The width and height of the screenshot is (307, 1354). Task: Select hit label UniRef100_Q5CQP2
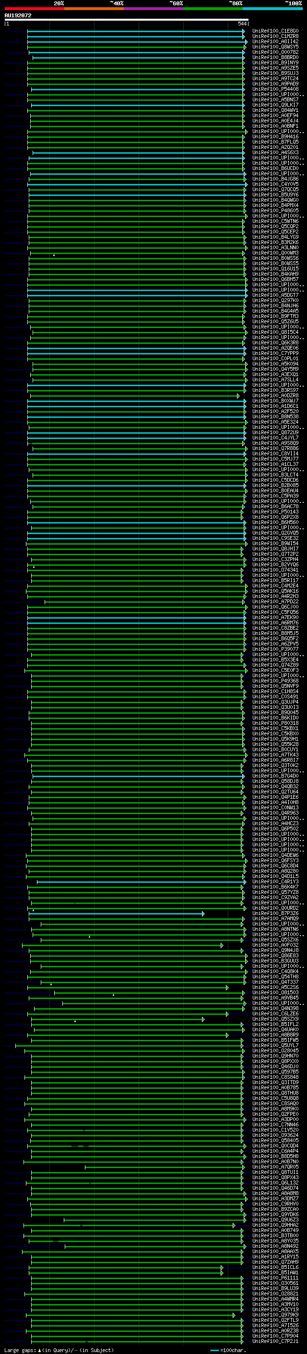[x=275, y=227]
